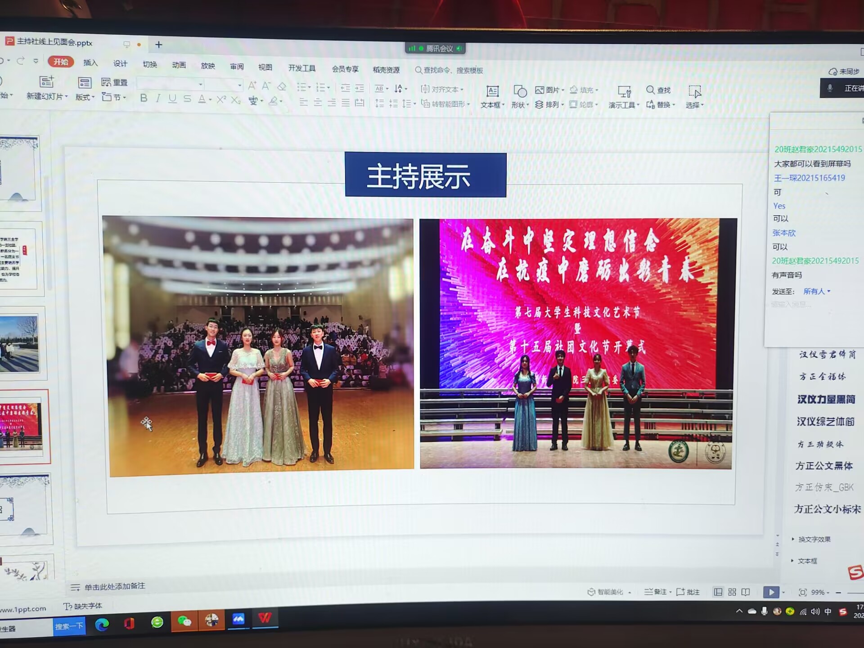864x648 pixels.
Task: Open WeChat from the taskbar
Action: [184, 621]
